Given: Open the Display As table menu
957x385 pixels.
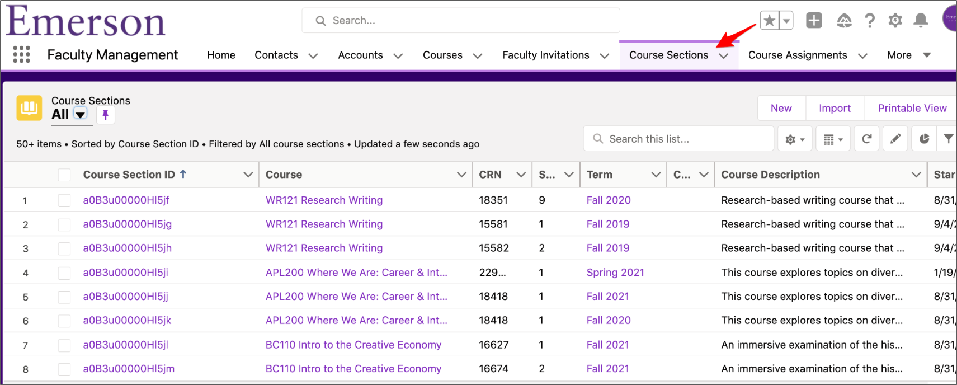Looking at the screenshot, I should (833, 139).
